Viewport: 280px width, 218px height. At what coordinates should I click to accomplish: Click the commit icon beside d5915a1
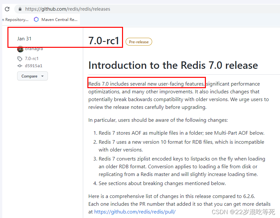[x=20, y=66]
